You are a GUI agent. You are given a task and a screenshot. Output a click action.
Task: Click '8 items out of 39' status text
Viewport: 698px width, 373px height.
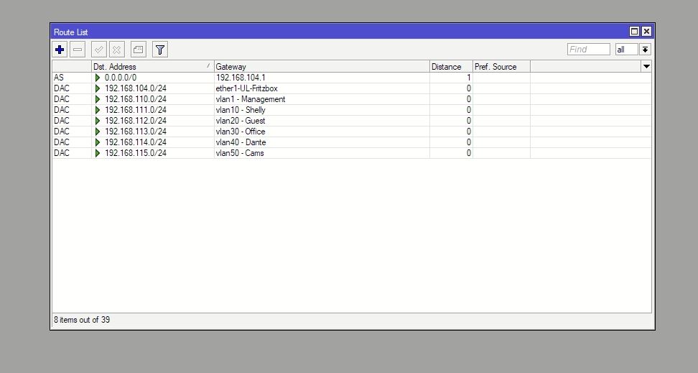(x=82, y=320)
